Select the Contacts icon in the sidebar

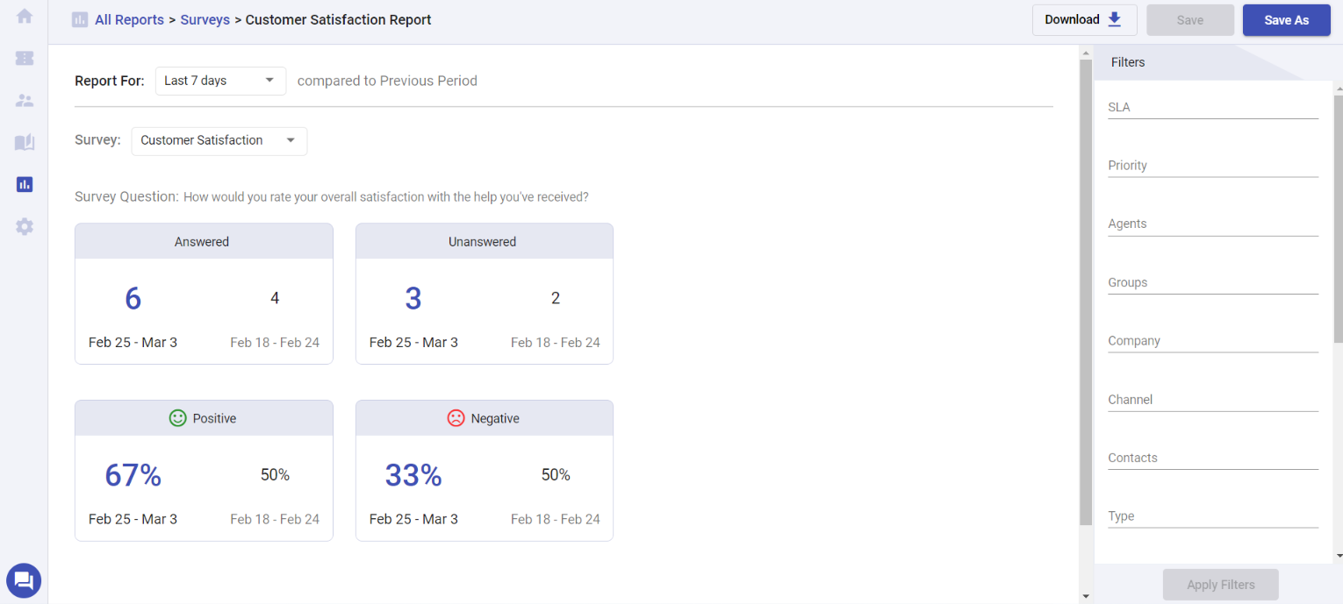[24, 100]
